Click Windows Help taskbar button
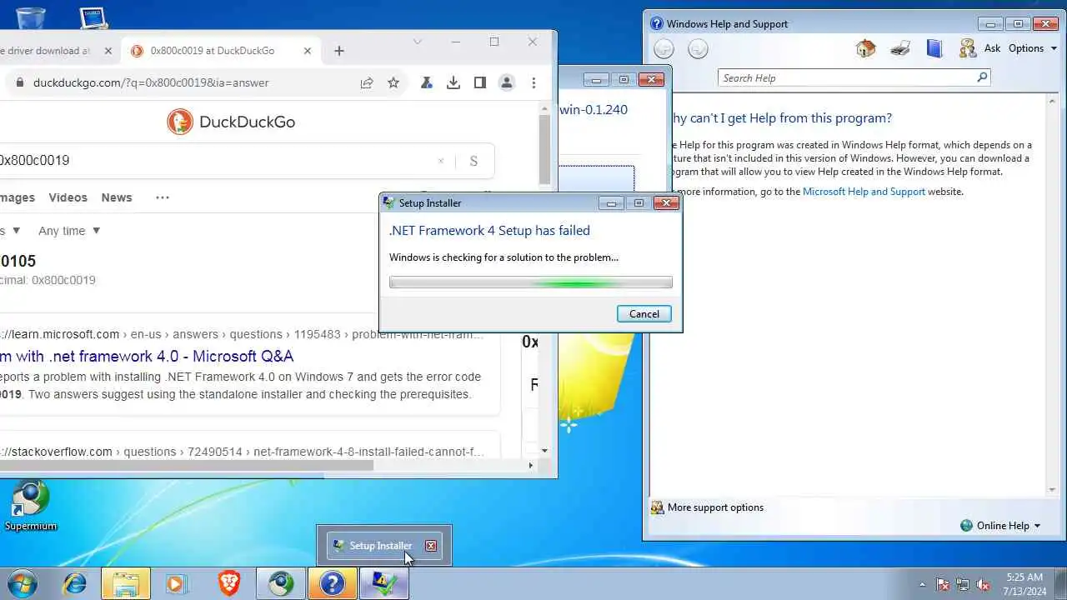The image size is (1067, 600). click(332, 583)
